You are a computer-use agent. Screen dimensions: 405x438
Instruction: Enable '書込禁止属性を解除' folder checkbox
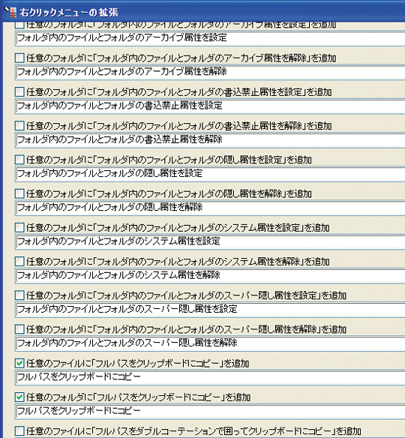19,126
